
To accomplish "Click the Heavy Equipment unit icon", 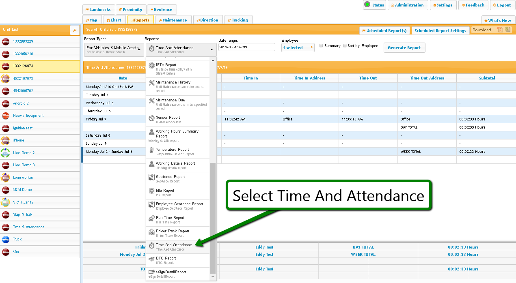I will pyautogui.click(x=6, y=116).
